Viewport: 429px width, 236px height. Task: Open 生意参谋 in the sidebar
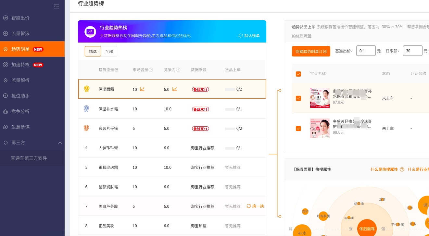pyautogui.click(x=20, y=127)
